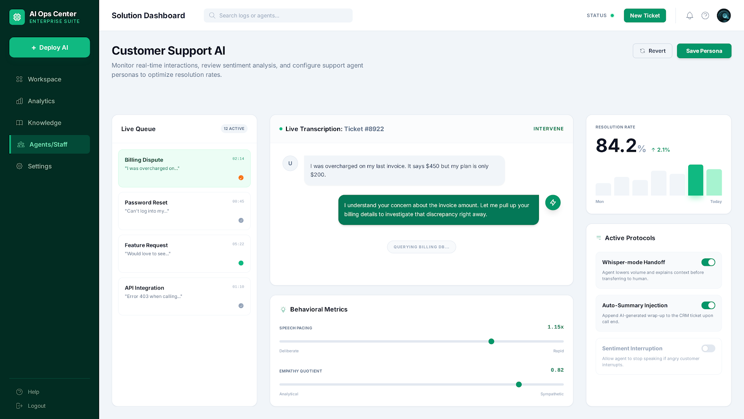Viewport: 744px width, 419px height.
Task: Click the lightning bolt action icon beside reply
Action: 553,203
